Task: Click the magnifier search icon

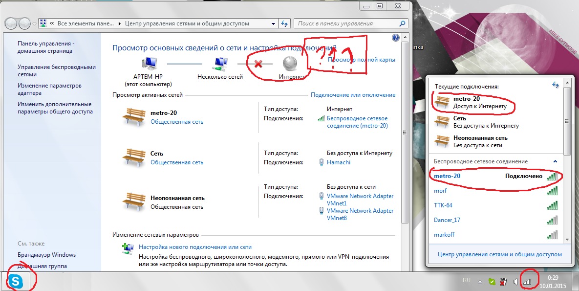Action: click(403, 23)
